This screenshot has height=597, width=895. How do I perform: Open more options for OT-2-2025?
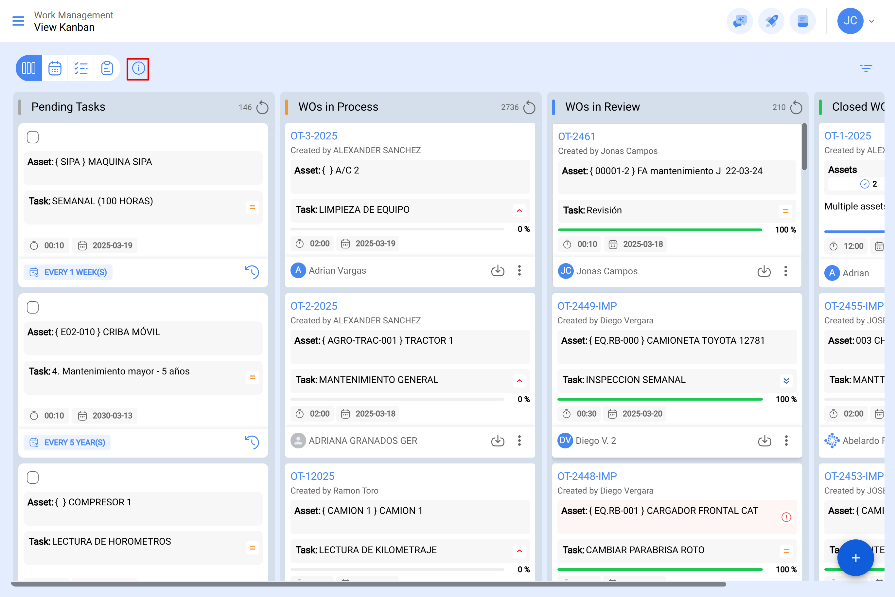tap(519, 441)
